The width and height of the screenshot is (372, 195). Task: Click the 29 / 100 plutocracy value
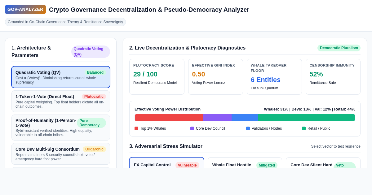pyautogui.click(x=145, y=74)
